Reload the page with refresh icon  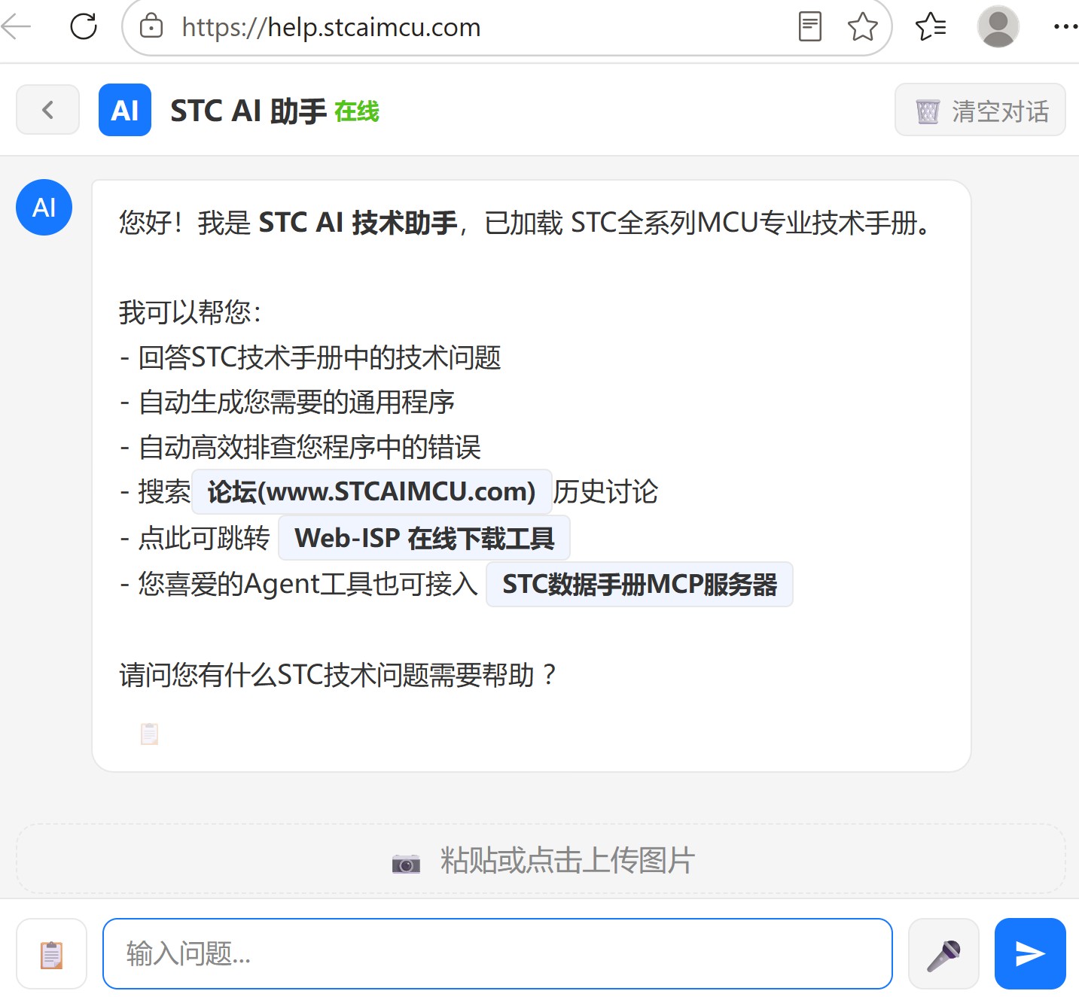pos(84,27)
